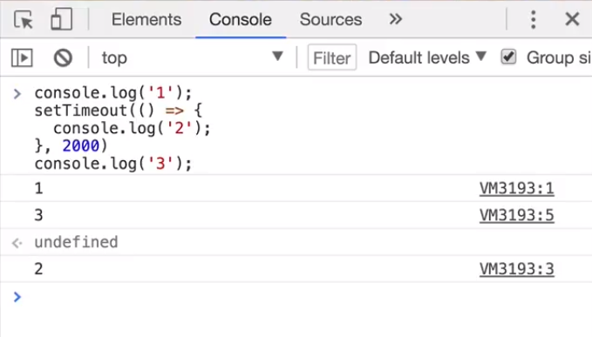Open the Default levels dropdown
This screenshot has height=337, width=592.
pos(427,57)
